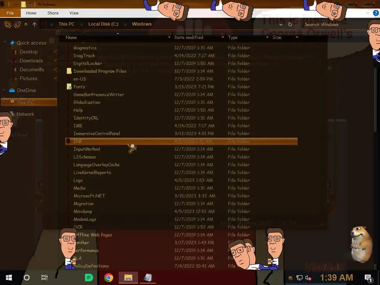Select the en-US folder
Viewport: 380px width, 285px height.
coord(80,79)
